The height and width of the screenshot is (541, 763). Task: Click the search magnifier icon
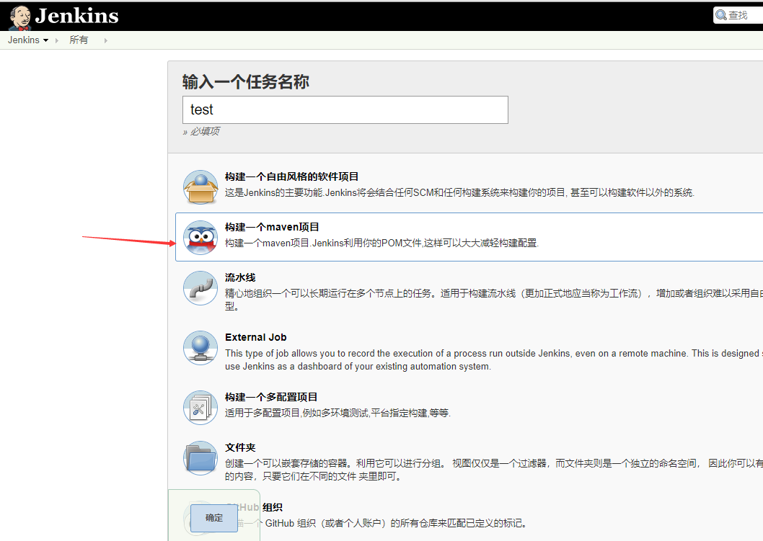(x=721, y=15)
